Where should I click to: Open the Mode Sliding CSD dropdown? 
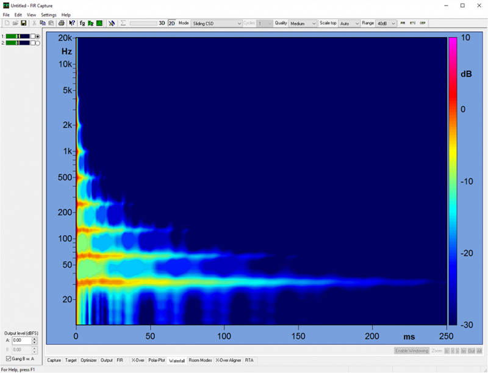[217, 23]
